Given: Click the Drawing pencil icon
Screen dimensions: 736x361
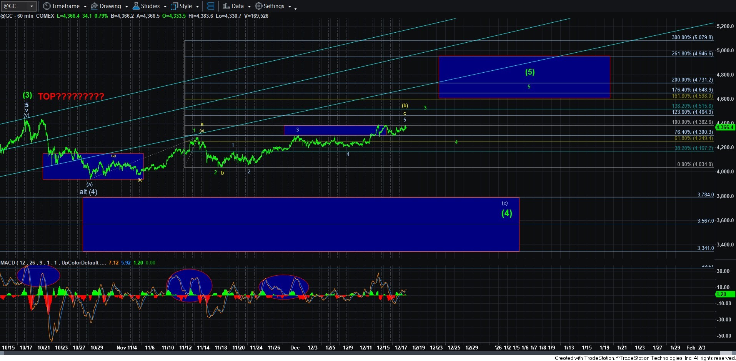Looking at the screenshot, I should coord(94,6).
